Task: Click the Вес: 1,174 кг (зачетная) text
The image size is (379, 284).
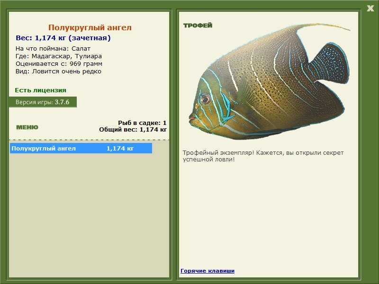Action: (63, 38)
